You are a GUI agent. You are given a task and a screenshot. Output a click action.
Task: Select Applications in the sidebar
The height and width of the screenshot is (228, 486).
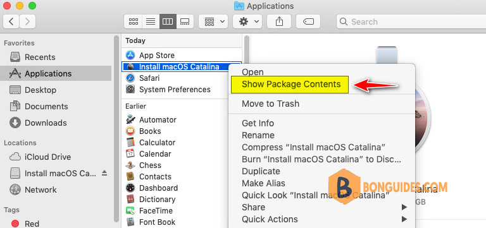[x=56, y=73]
